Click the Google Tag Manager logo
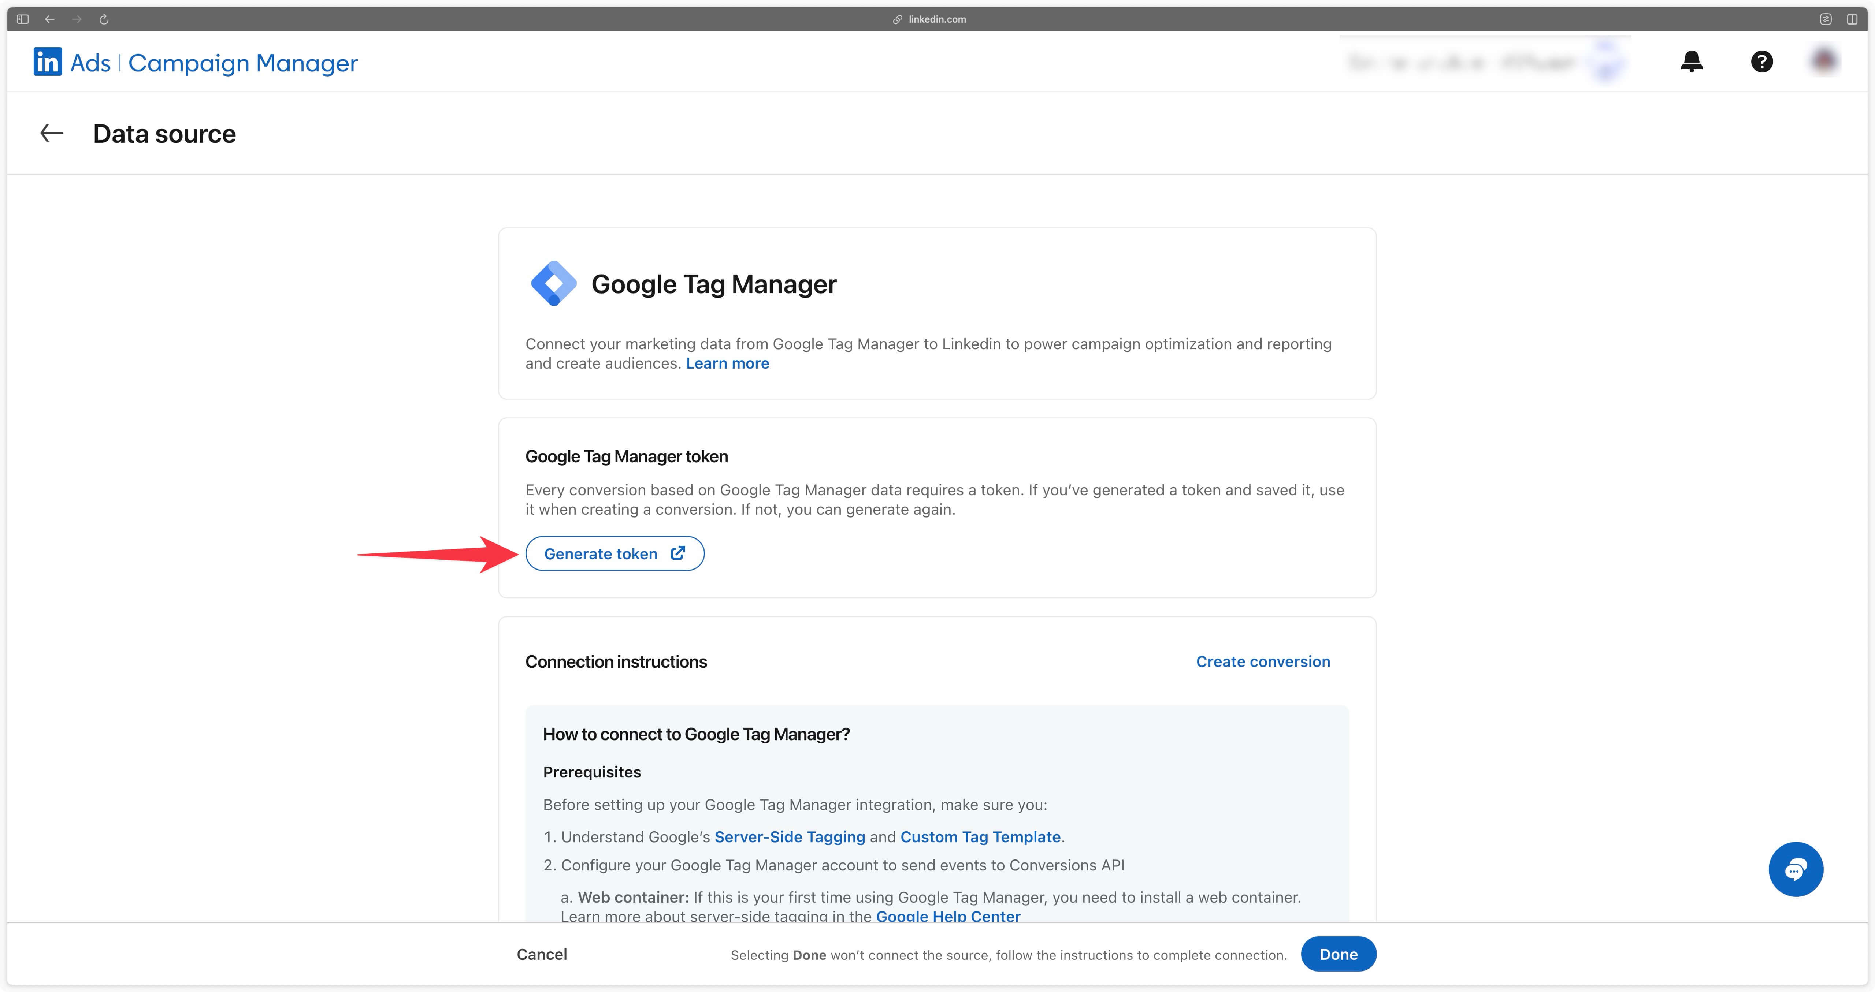 pos(553,284)
